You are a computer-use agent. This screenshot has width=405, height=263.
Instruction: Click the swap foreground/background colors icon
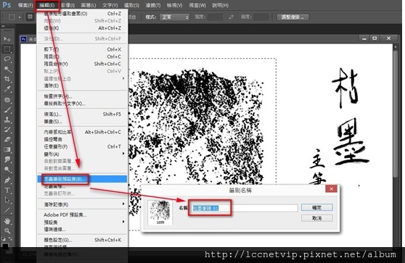point(10,238)
